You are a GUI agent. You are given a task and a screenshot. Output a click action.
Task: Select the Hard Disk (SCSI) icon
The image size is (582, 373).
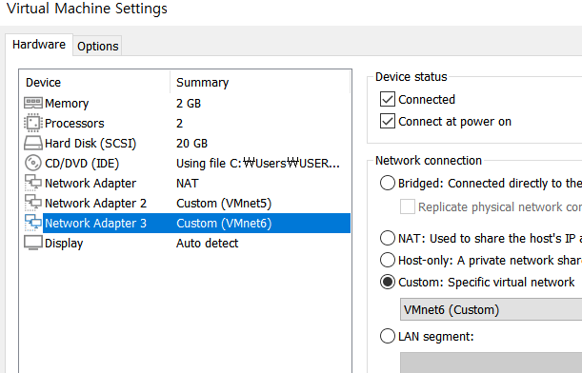(x=33, y=143)
